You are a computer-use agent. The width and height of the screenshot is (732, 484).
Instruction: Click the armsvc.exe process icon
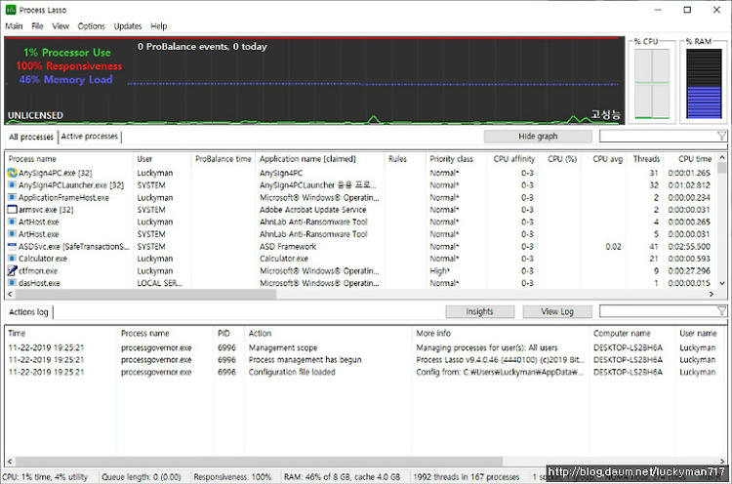click(12, 210)
